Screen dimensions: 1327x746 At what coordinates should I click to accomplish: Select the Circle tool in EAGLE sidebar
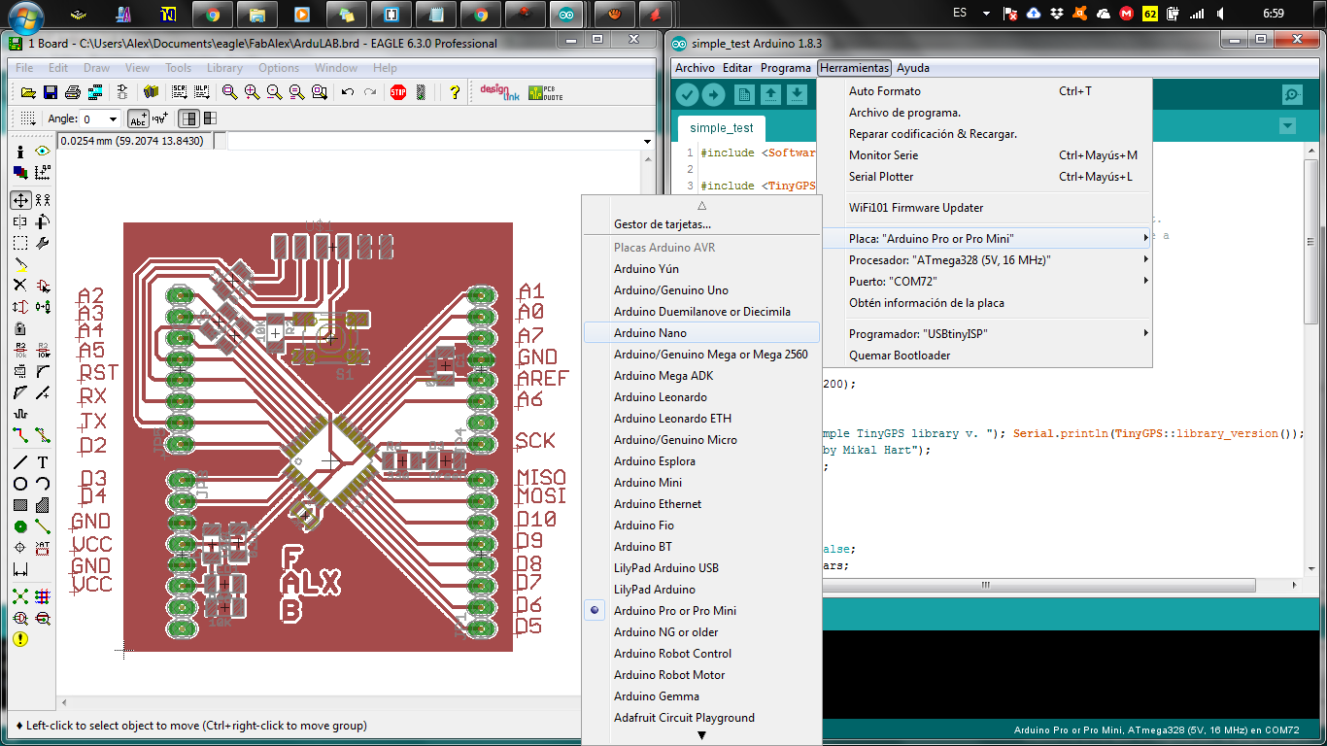[20, 484]
